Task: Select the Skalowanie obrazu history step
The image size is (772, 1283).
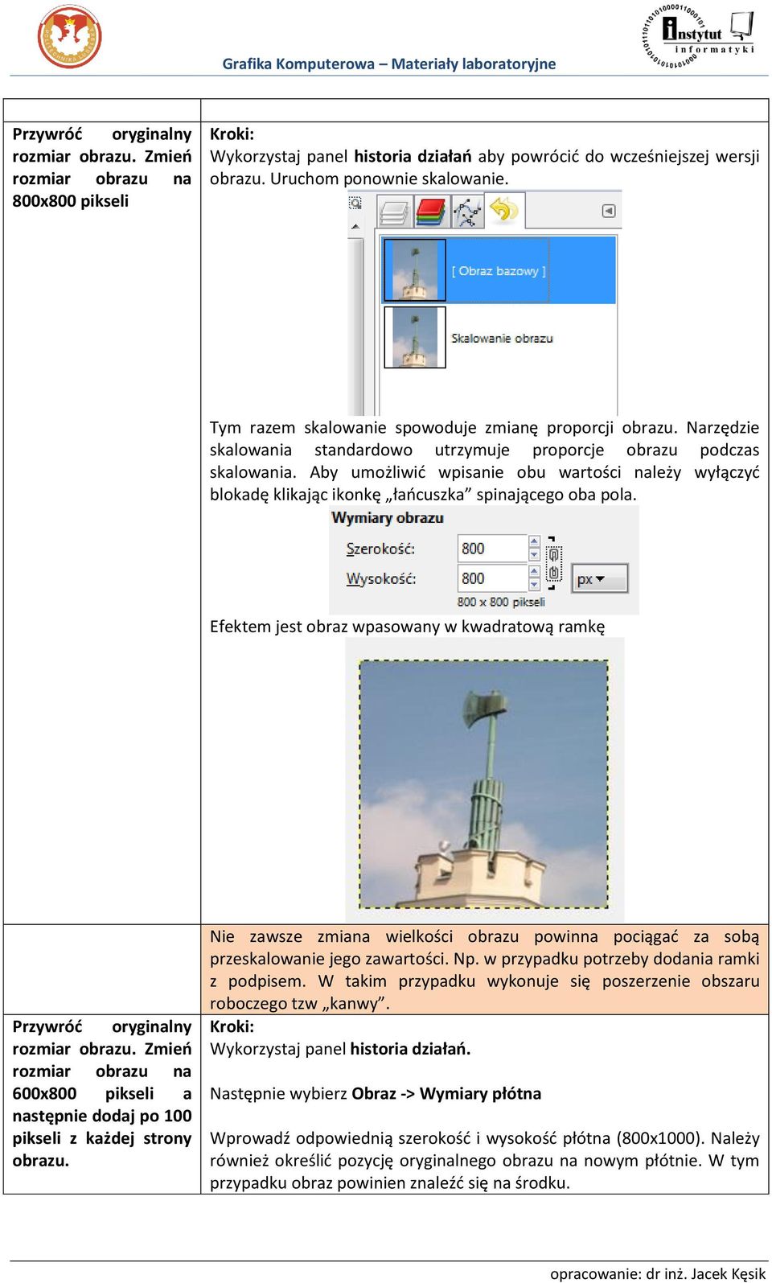Action: coord(499,338)
